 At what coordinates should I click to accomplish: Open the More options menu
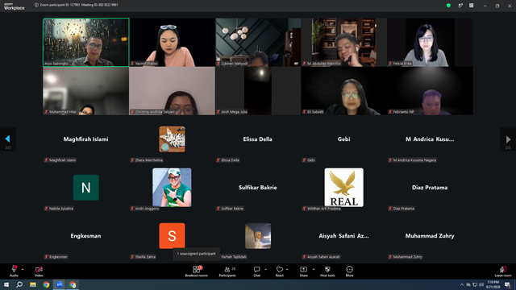tap(349, 271)
